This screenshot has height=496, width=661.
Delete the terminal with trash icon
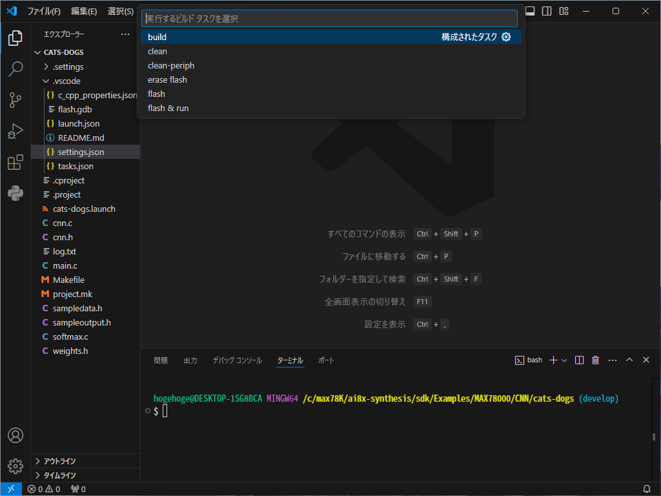coord(596,360)
